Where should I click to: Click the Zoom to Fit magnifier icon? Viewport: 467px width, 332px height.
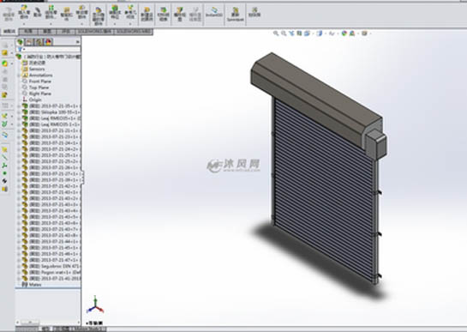pos(276,33)
